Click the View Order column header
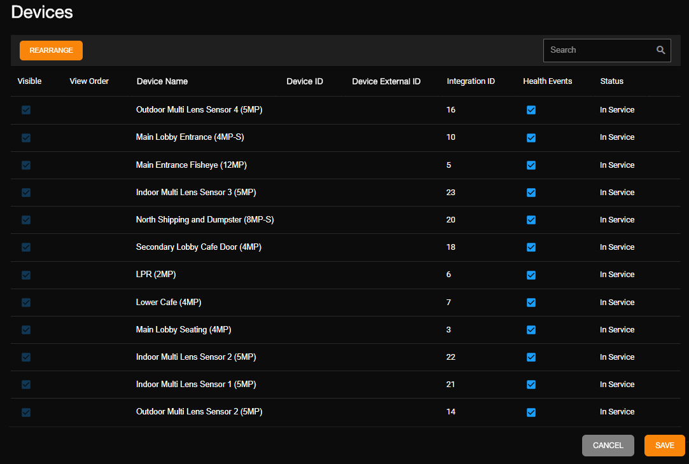The image size is (689, 464). (88, 81)
